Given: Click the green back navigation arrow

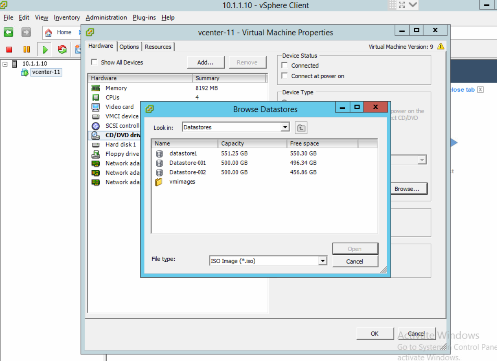Looking at the screenshot, I should point(9,32).
